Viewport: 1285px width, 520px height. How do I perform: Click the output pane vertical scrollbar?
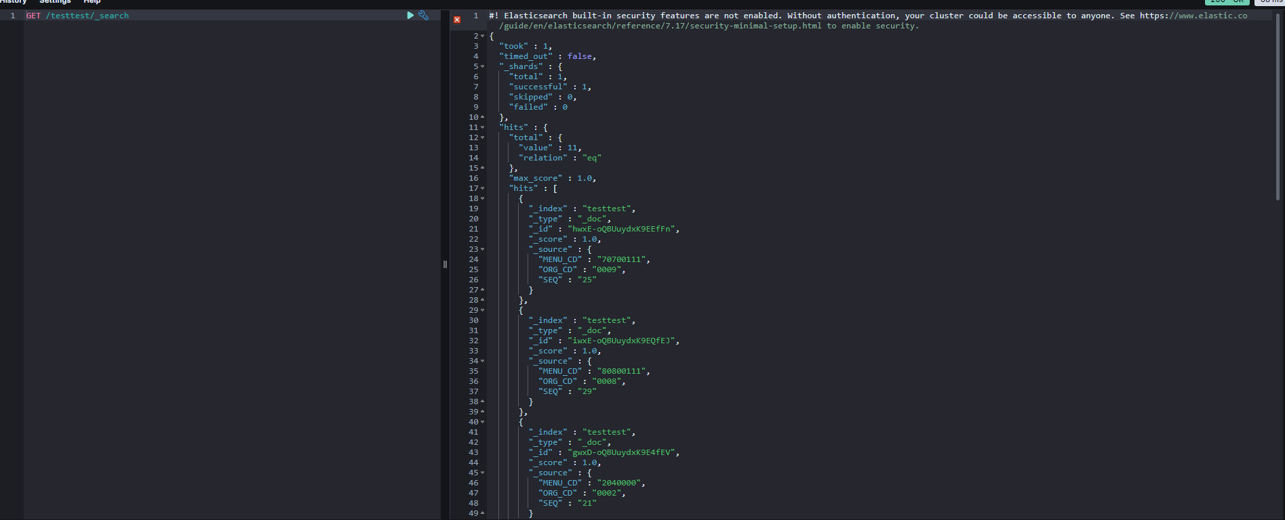[x=1278, y=108]
